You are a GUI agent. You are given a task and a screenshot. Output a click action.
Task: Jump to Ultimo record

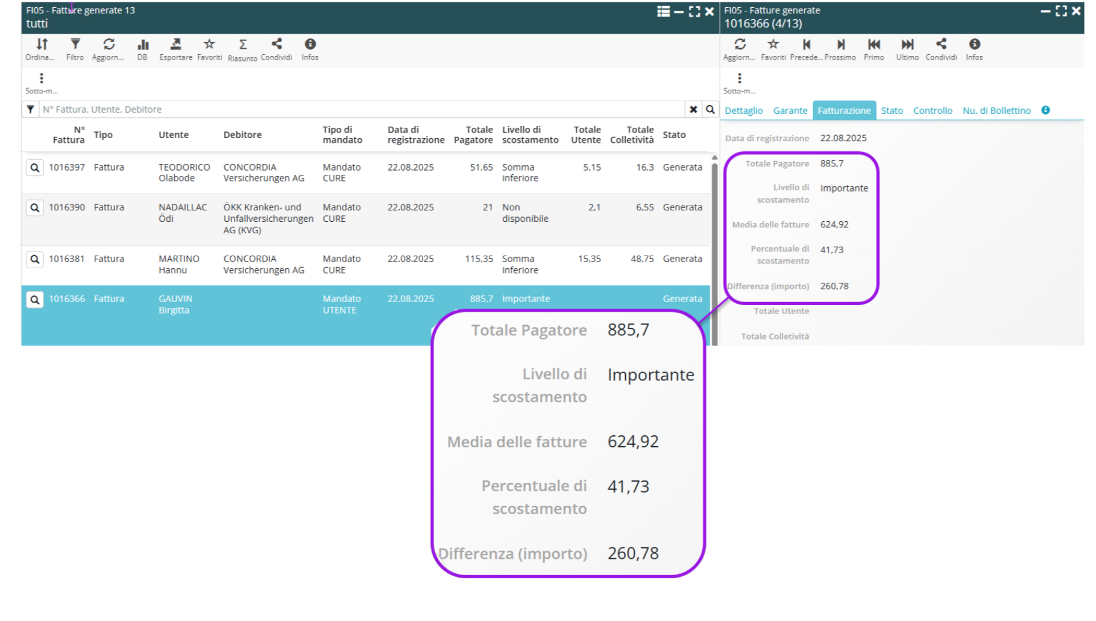tap(907, 45)
